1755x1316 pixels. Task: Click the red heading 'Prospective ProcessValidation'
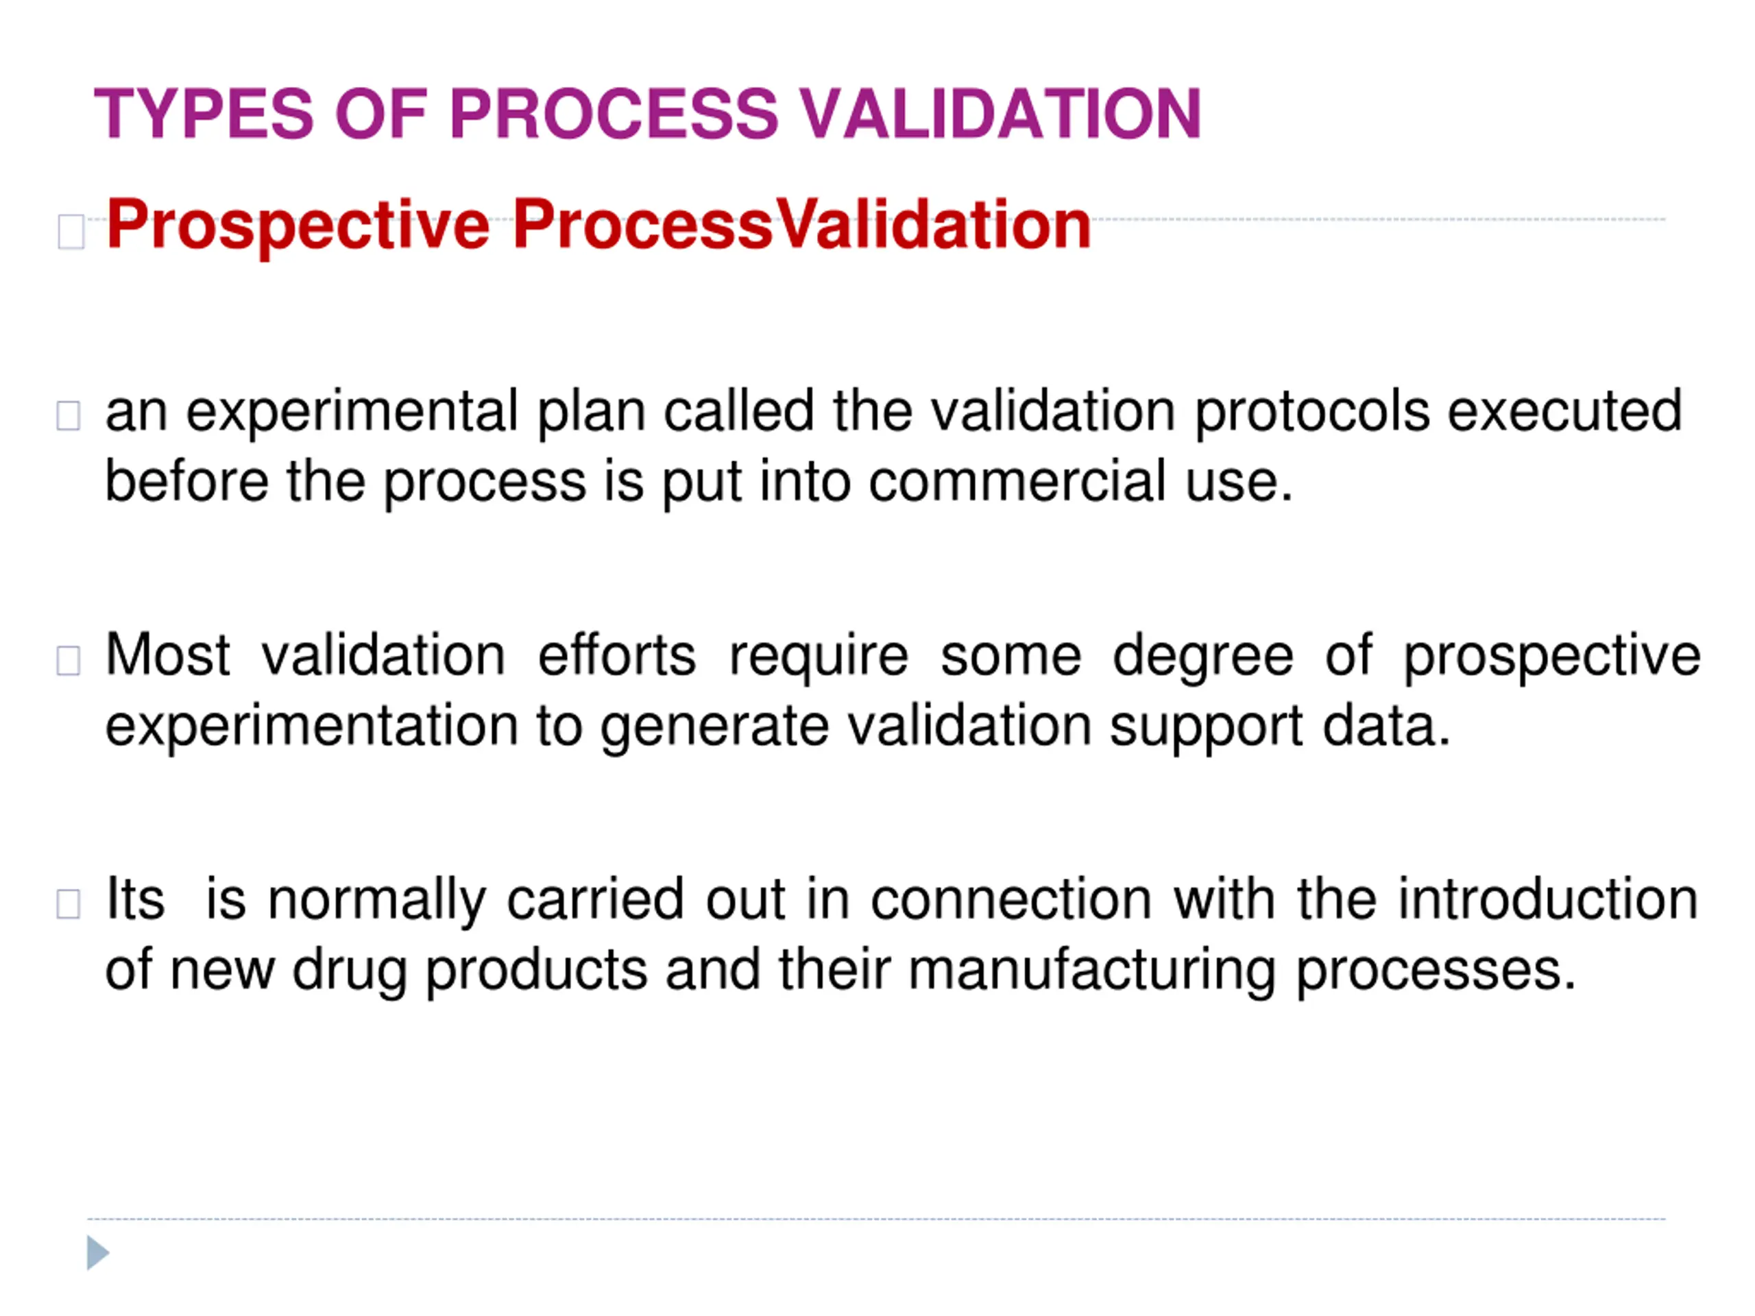(598, 226)
